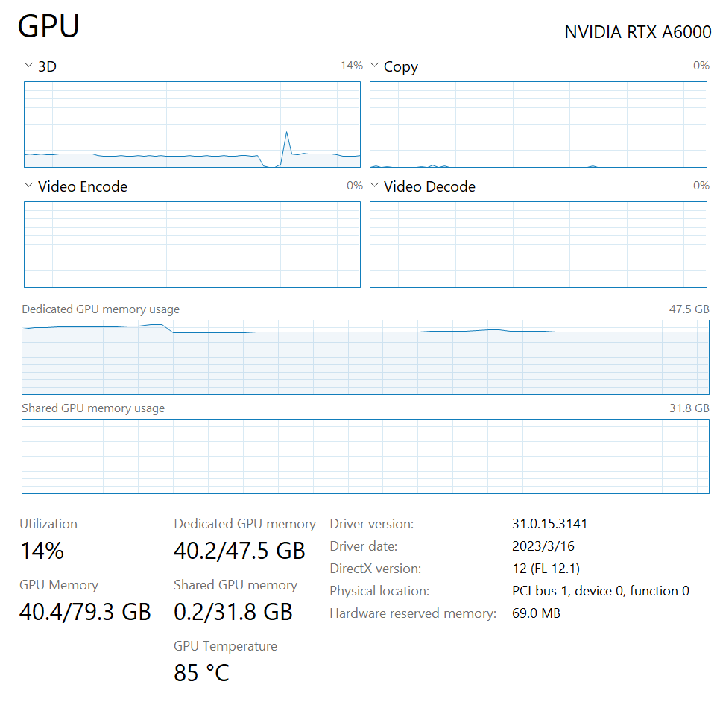Select the Video Encode graph area
The width and height of the screenshot is (720, 705).
(x=192, y=244)
